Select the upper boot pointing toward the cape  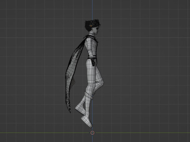80,108
